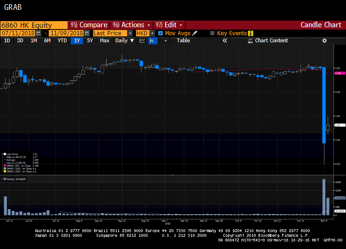Toggle the Mov Avgs checkbox
346x249 pixels.
coord(160,33)
